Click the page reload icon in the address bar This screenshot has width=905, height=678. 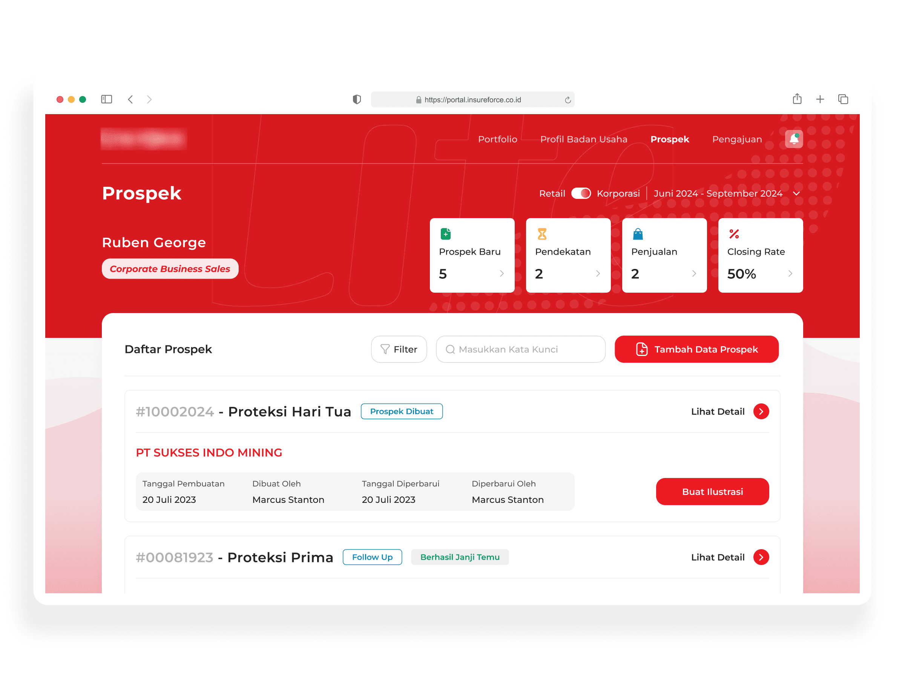point(568,100)
